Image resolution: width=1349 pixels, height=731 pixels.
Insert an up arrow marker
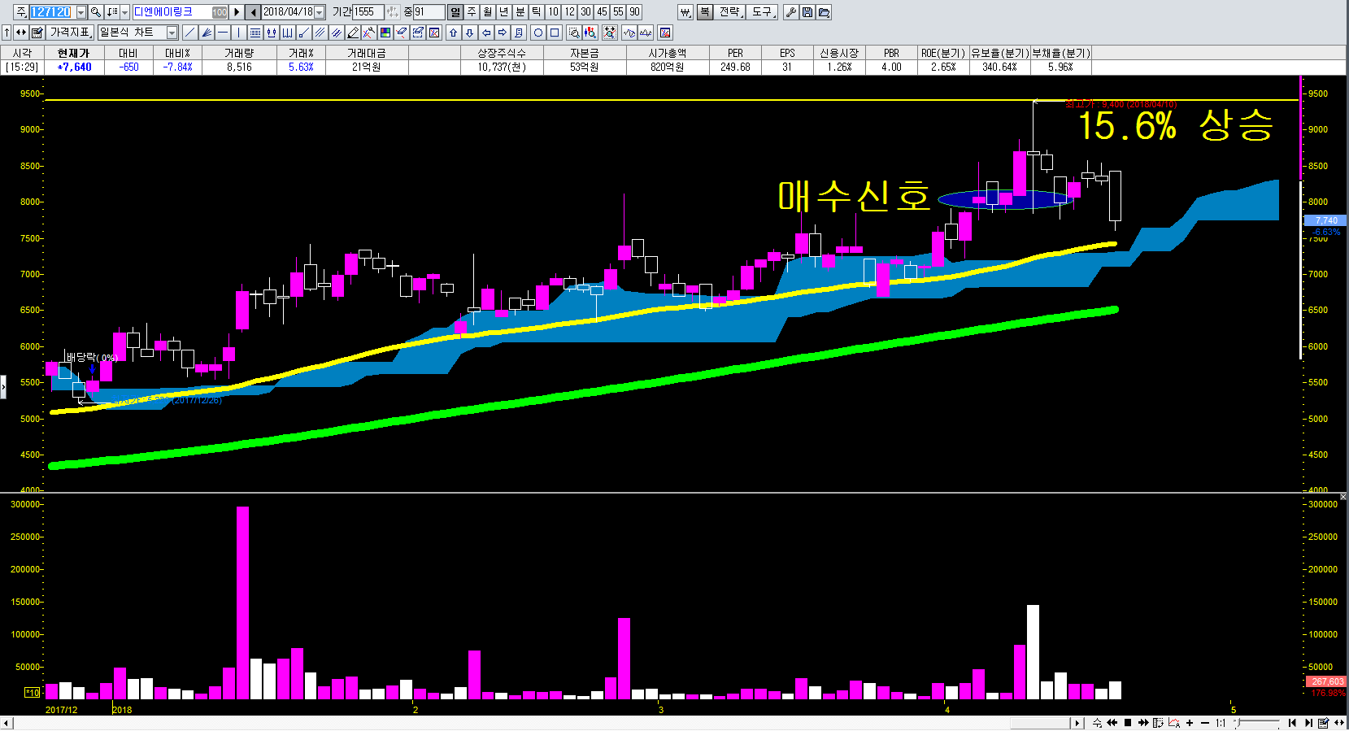[453, 33]
